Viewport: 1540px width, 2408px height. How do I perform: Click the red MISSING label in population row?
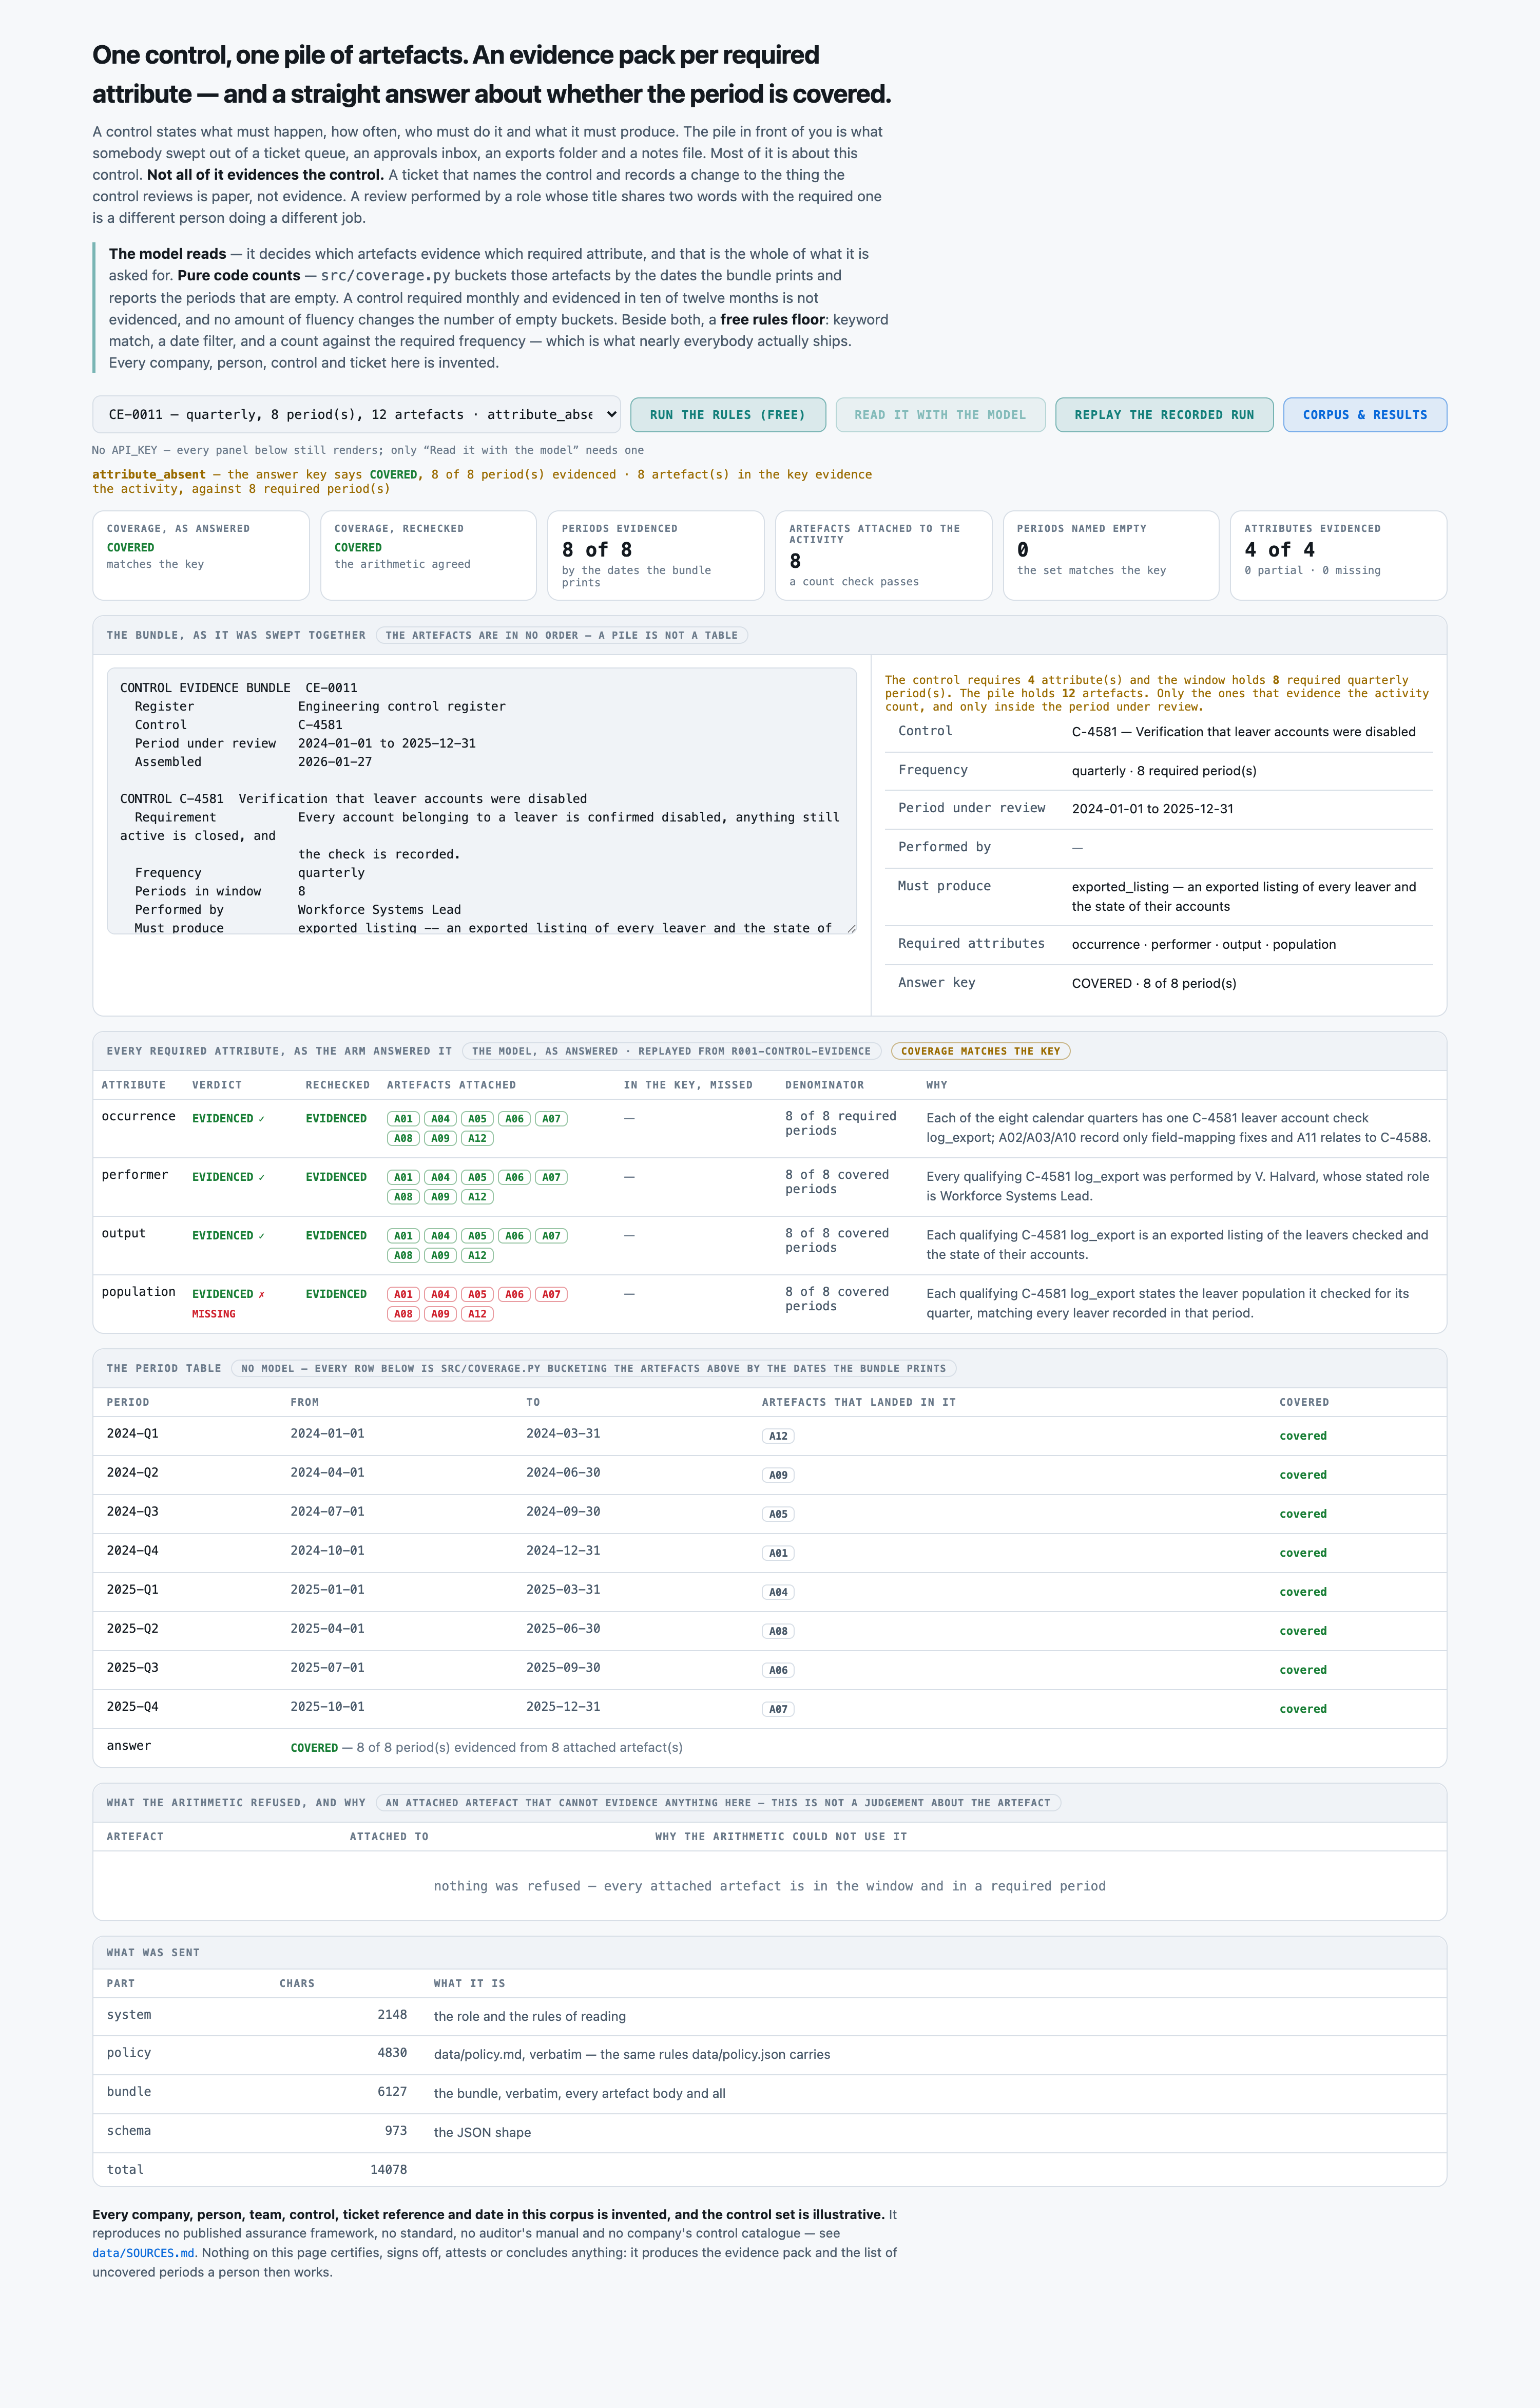214,1314
